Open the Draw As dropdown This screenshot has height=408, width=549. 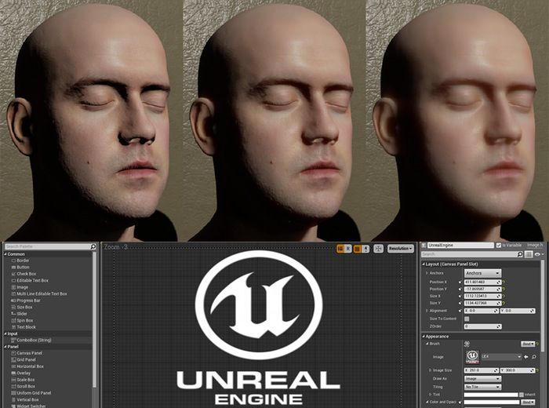(482, 378)
